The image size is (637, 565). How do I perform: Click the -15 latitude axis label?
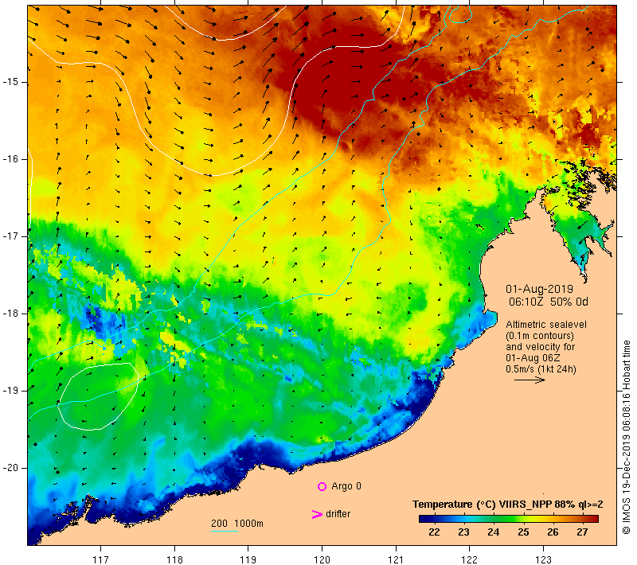click(x=10, y=82)
